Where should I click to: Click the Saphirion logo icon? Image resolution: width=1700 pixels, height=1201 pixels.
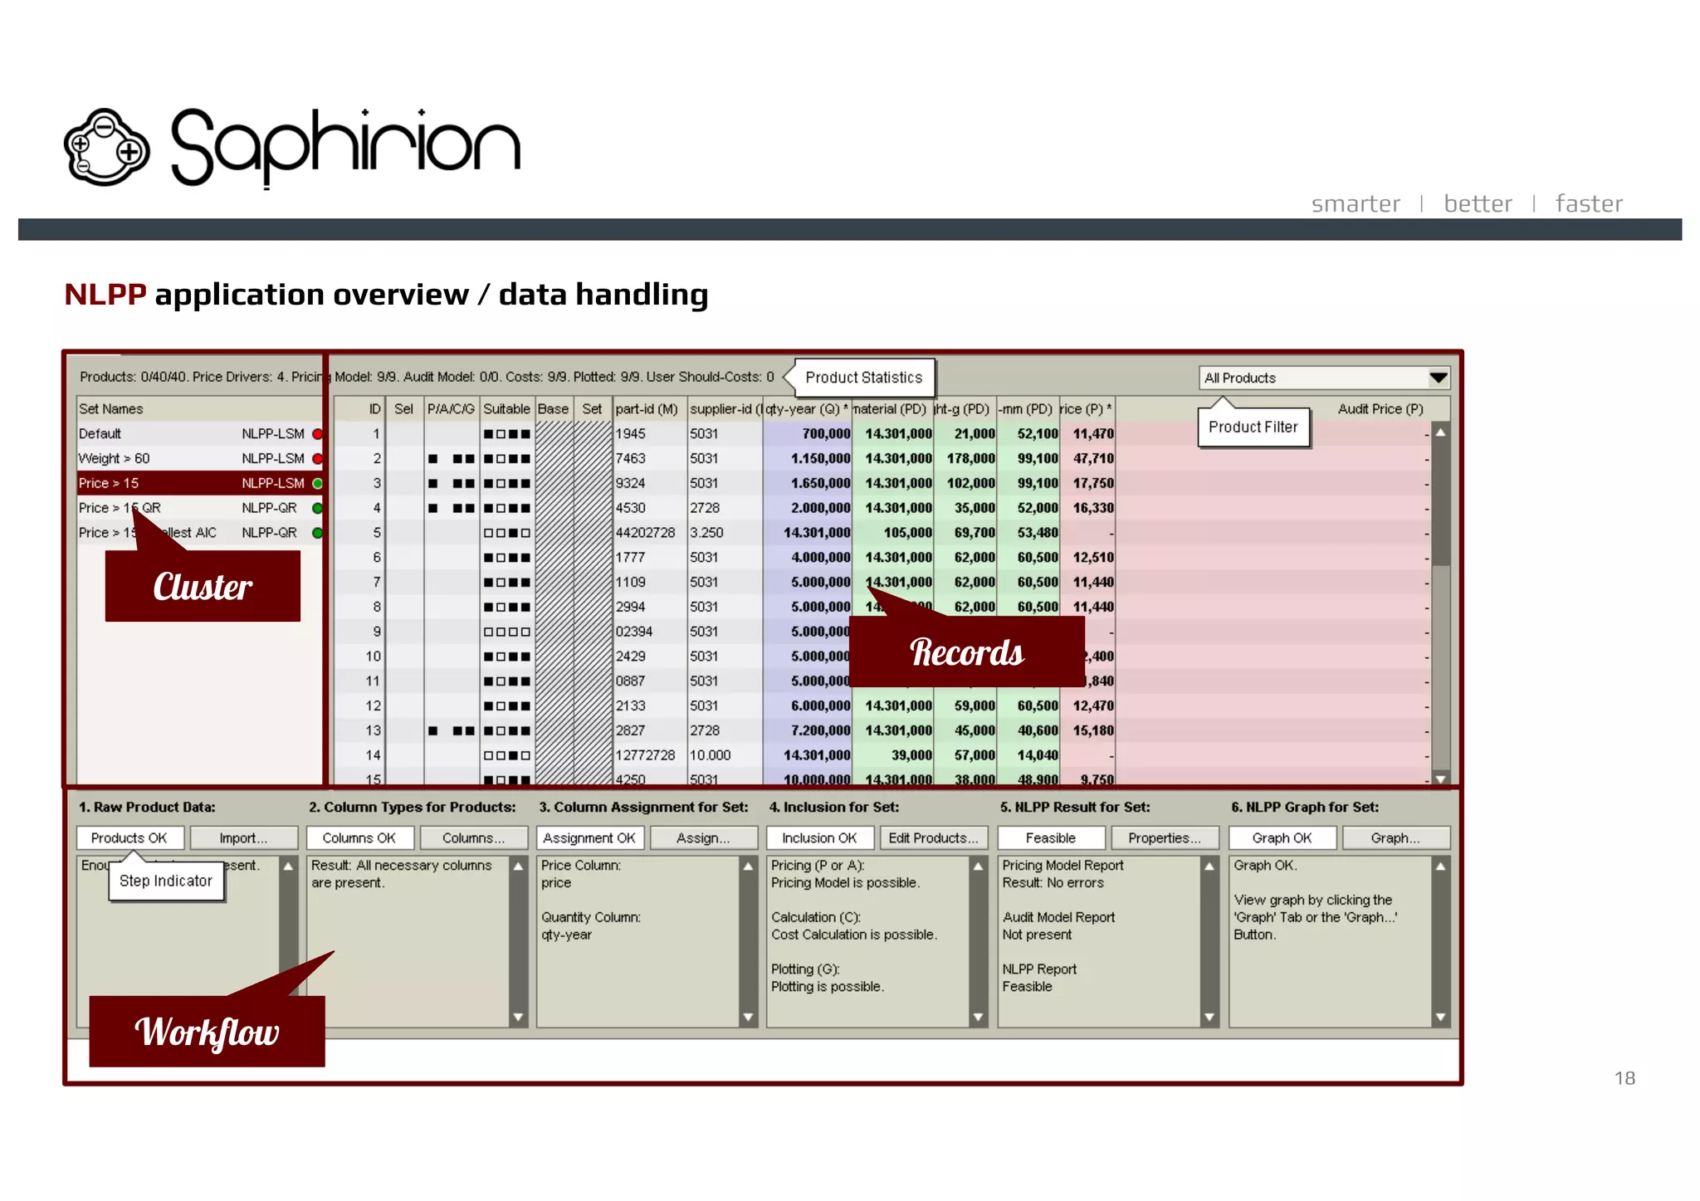click(106, 148)
